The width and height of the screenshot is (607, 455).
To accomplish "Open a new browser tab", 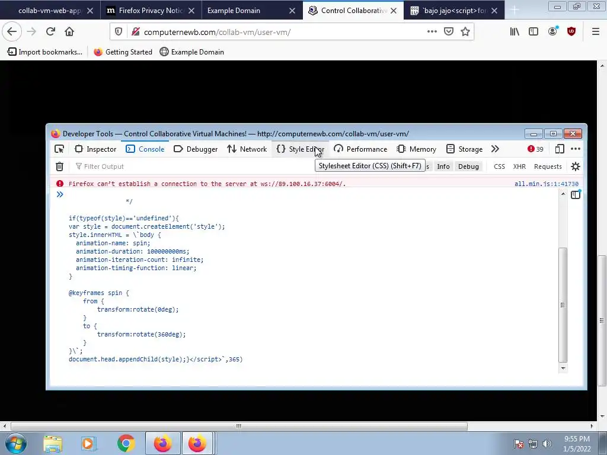I will coord(515,11).
